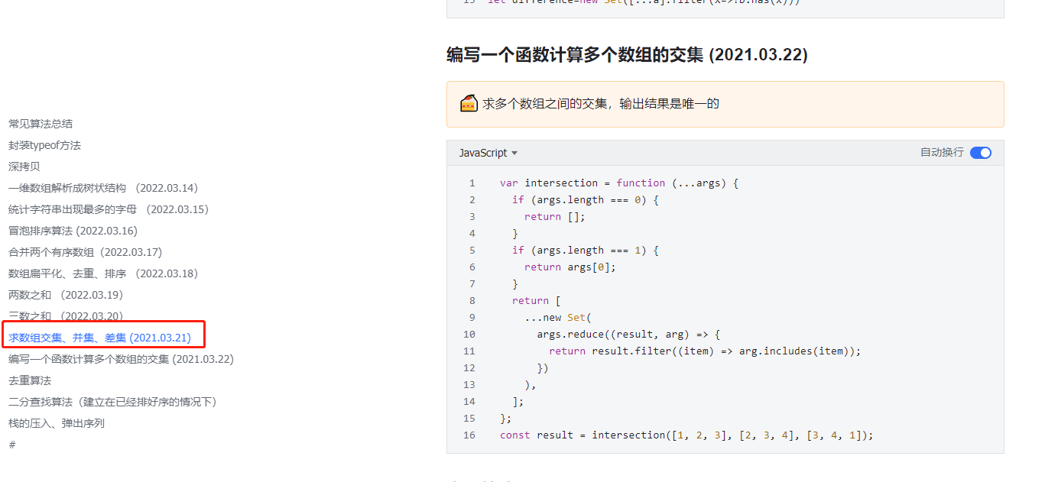Navigate to 冒泡排序算法 (2022.03.16)
Image resolution: width=1058 pixels, height=482 pixels.
pos(73,231)
